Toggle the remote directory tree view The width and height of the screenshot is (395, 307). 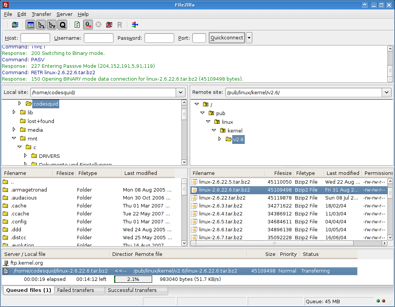(x=51, y=25)
